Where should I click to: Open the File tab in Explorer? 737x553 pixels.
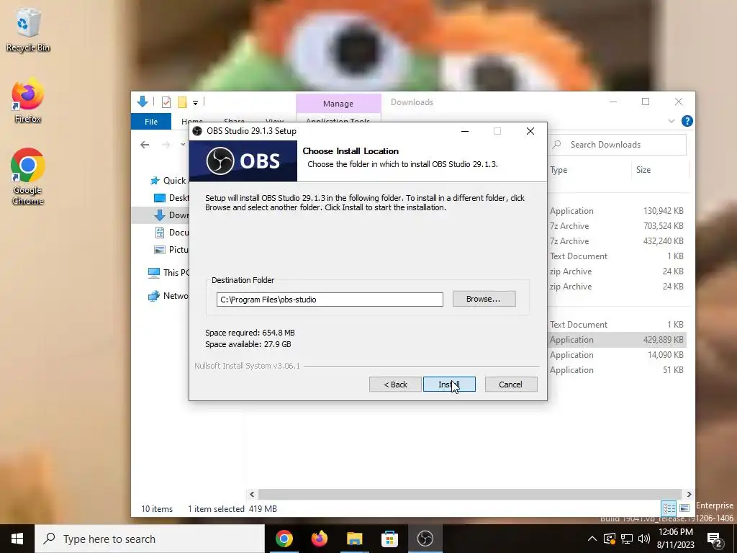tap(151, 121)
